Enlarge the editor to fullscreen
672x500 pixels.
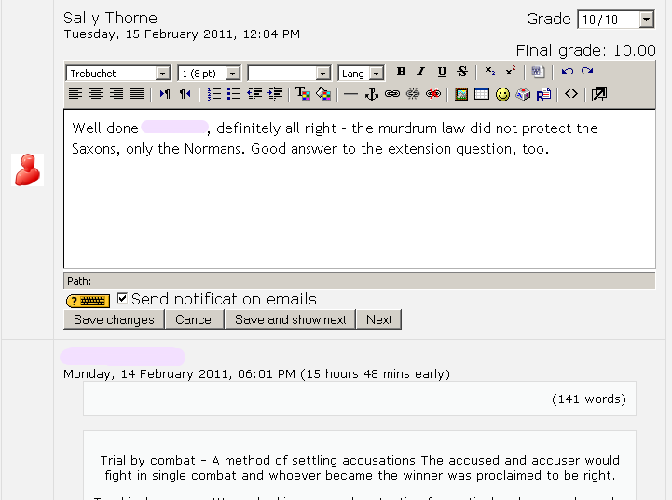(598, 94)
